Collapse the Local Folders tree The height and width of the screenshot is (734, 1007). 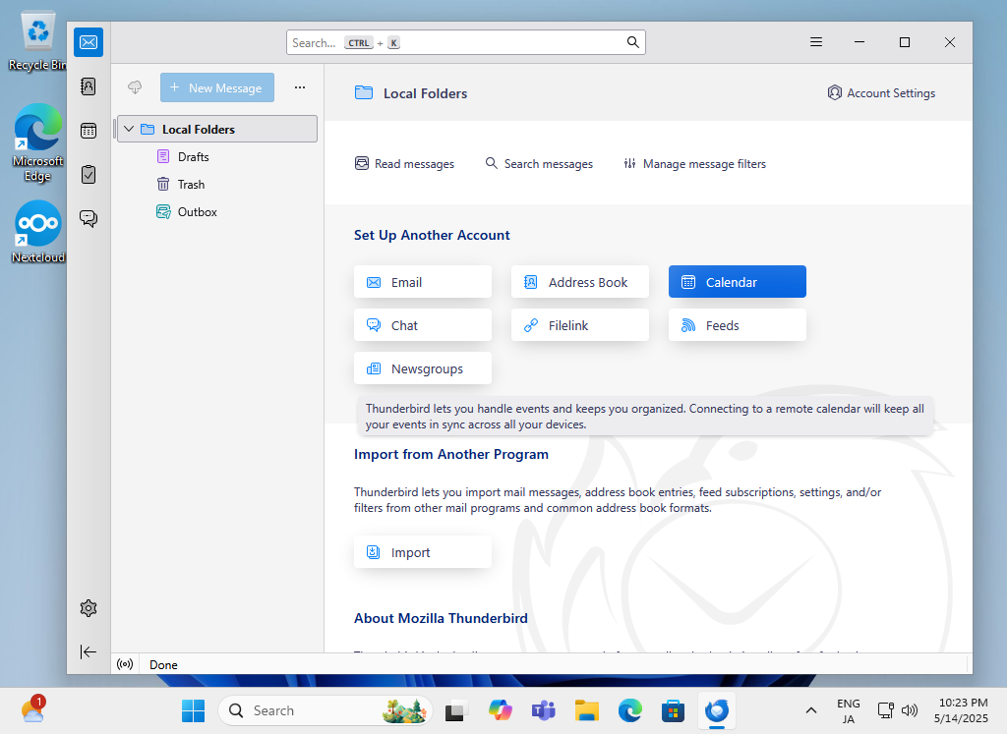click(129, 129)
